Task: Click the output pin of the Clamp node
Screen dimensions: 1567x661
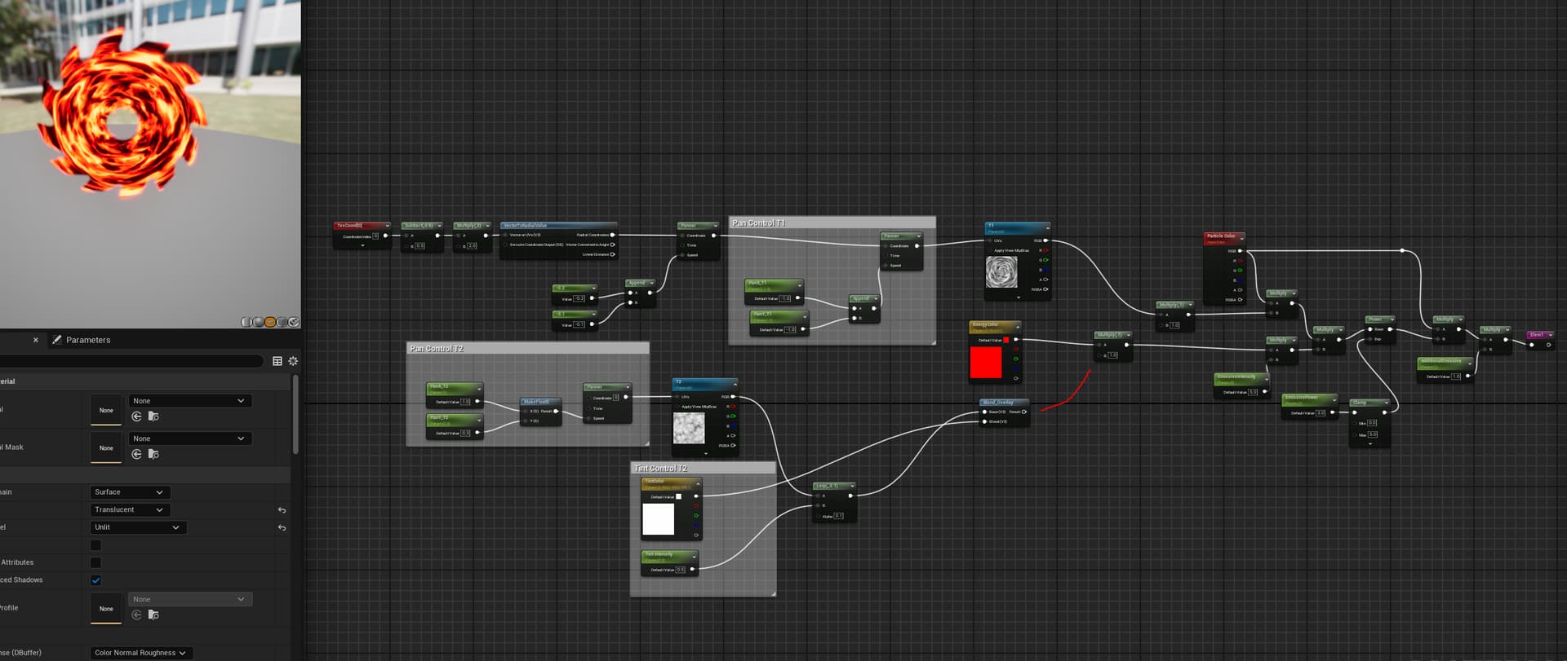Action: point(1384,412)
